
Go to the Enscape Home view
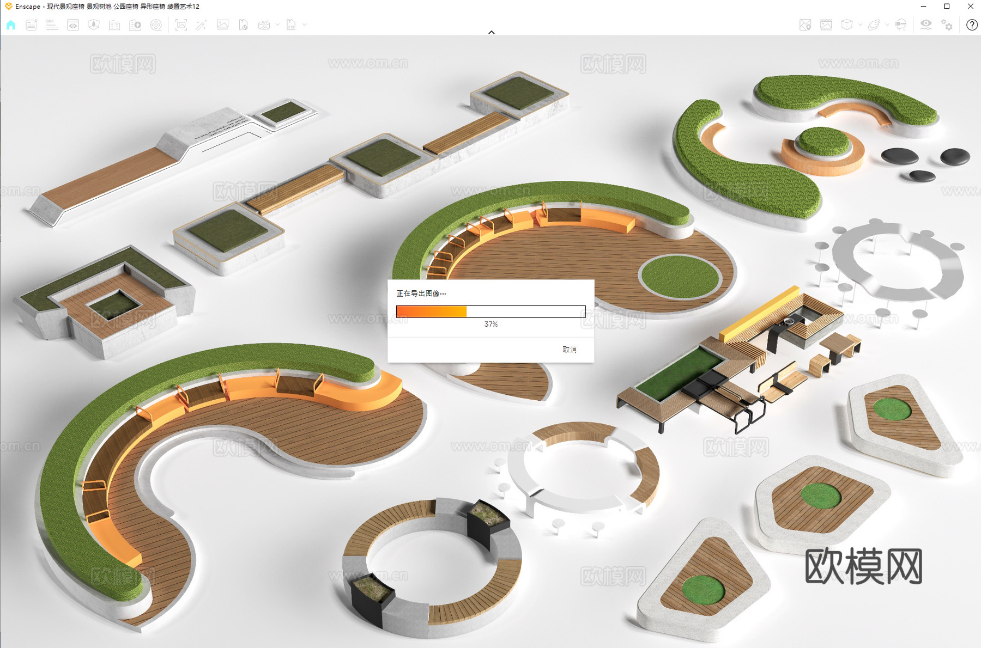[11, 25]
